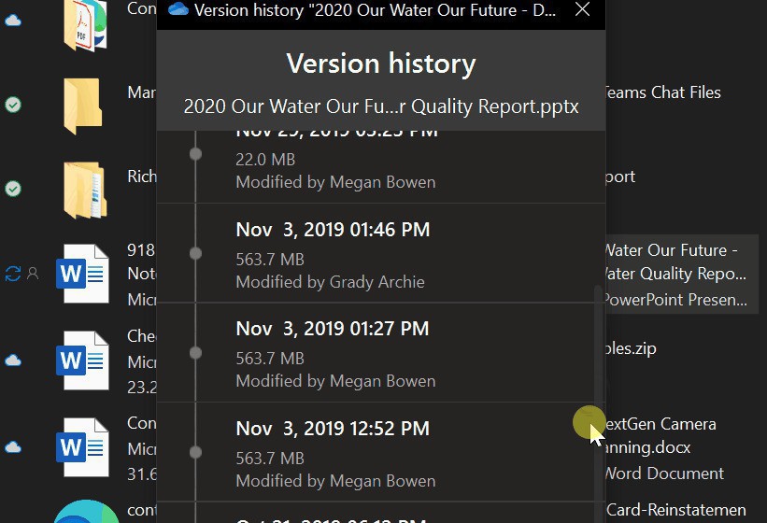Select the NextGen Camera planning Word document
The width and height of the screenshot is (767, 523).
click(x=663, y=447)
